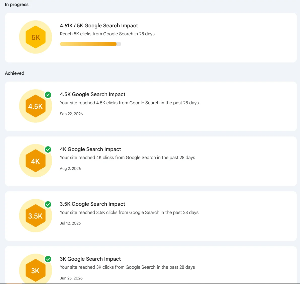300x284 pixels.
Task: Click the 3.5K hexagon badge icon
Action: pos(36,216)
